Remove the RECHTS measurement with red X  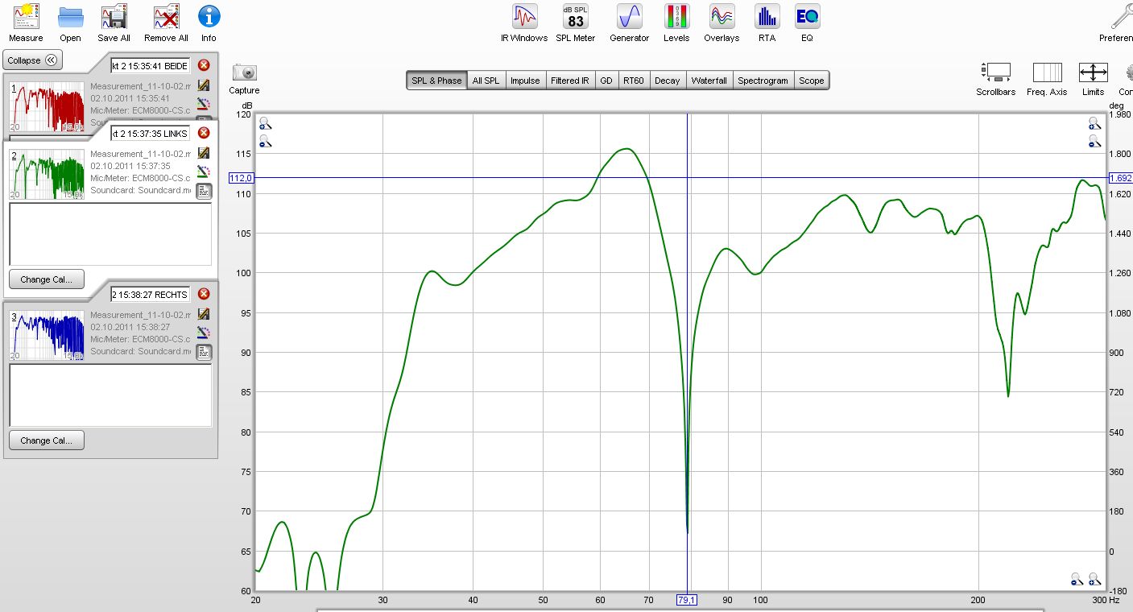point(204,294)
